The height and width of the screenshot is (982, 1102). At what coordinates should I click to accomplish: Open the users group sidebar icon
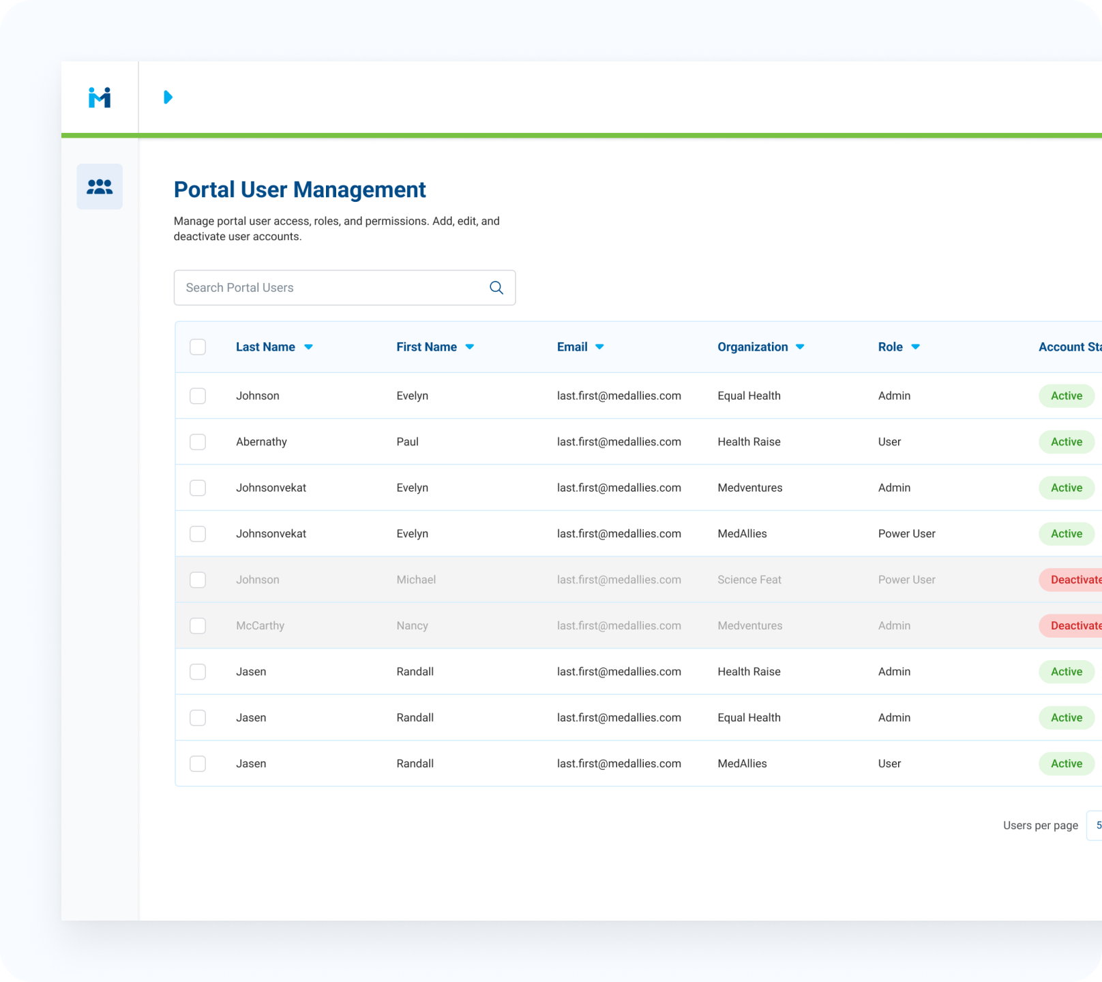click(100, 186)
